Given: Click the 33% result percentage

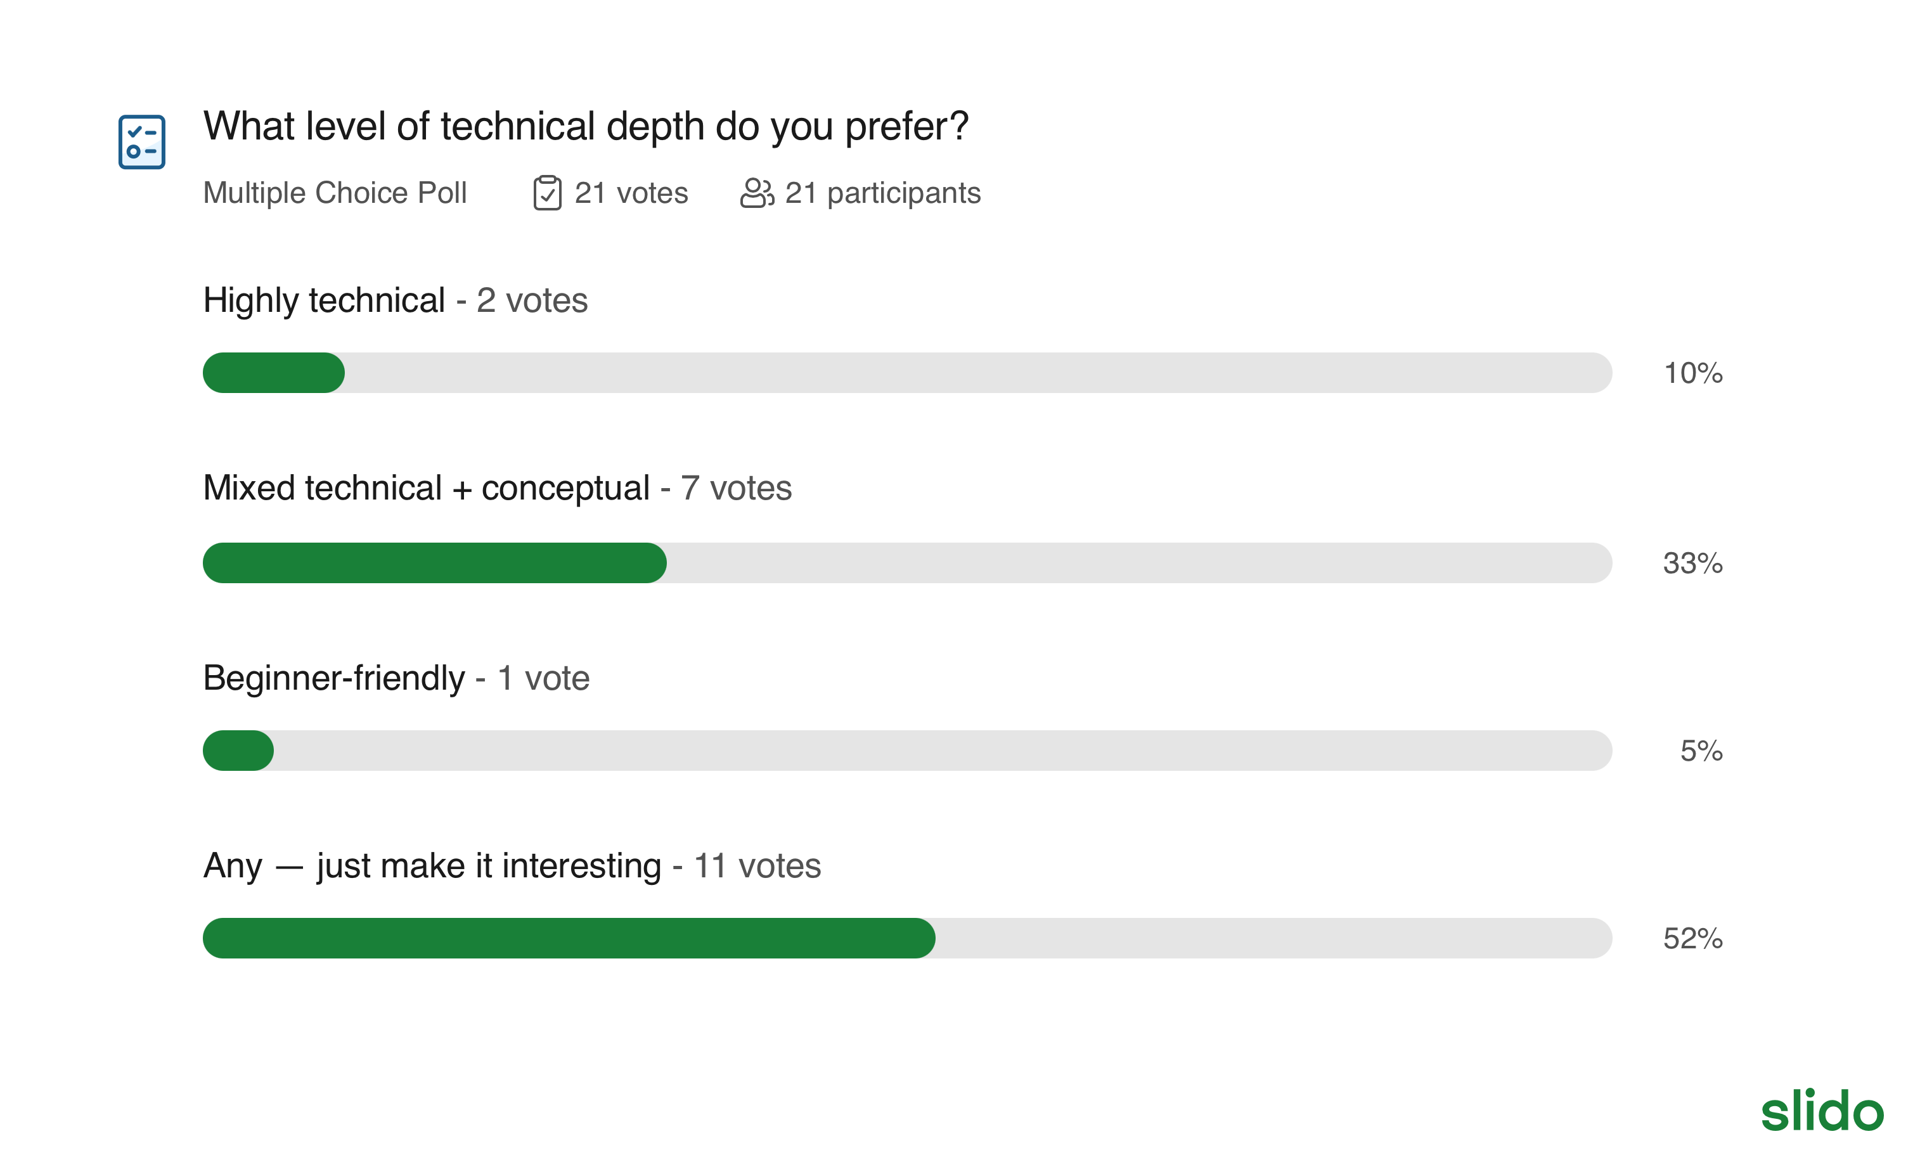Looking at the screenshot, I should coord(1692,563).
